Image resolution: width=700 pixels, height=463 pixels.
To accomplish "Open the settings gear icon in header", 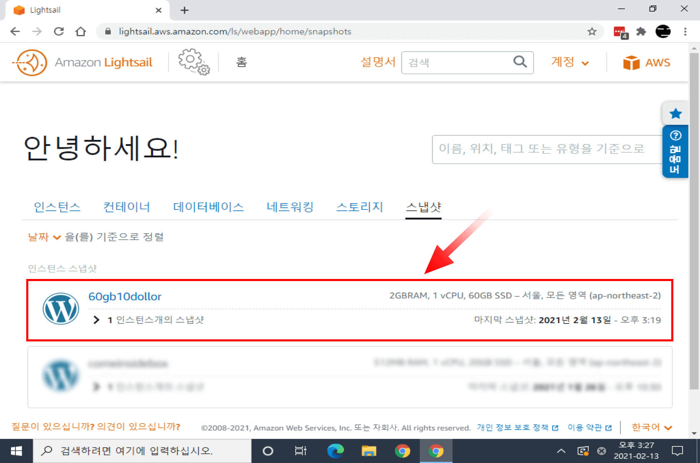I will tap(194, 62).
